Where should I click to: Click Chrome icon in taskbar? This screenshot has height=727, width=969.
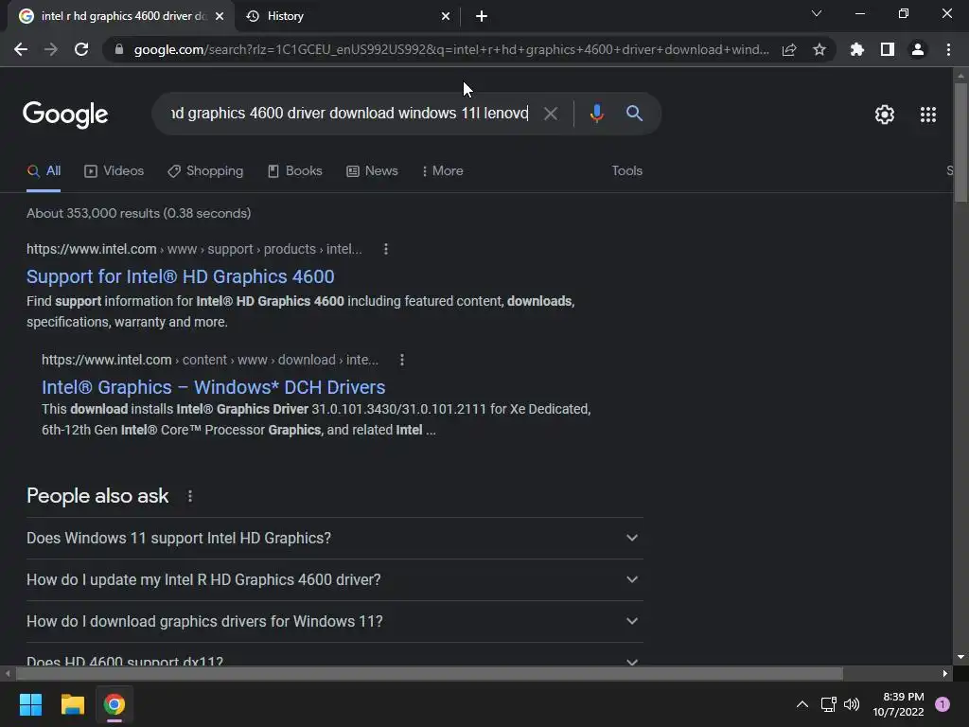(x=115, y=704)
